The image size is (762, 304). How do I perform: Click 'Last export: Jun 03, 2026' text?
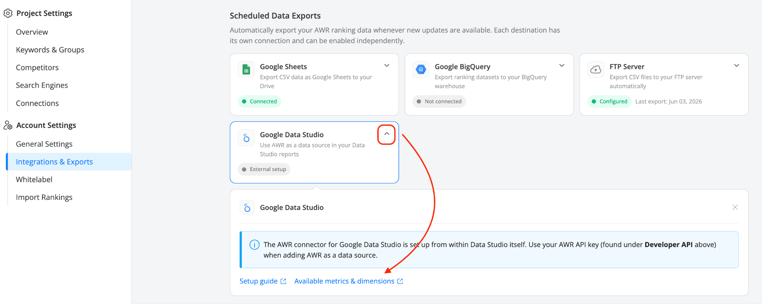[x=669, y=102]
